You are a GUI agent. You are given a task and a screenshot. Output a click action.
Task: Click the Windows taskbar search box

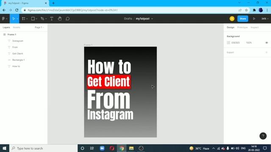[44, 148]
